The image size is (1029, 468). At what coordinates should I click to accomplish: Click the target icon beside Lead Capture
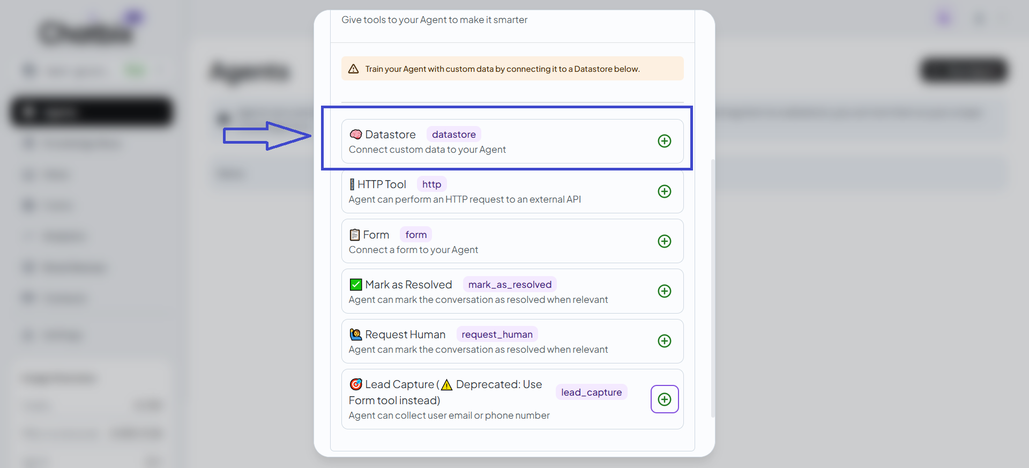pyautogui.click(x=356, y=384)
